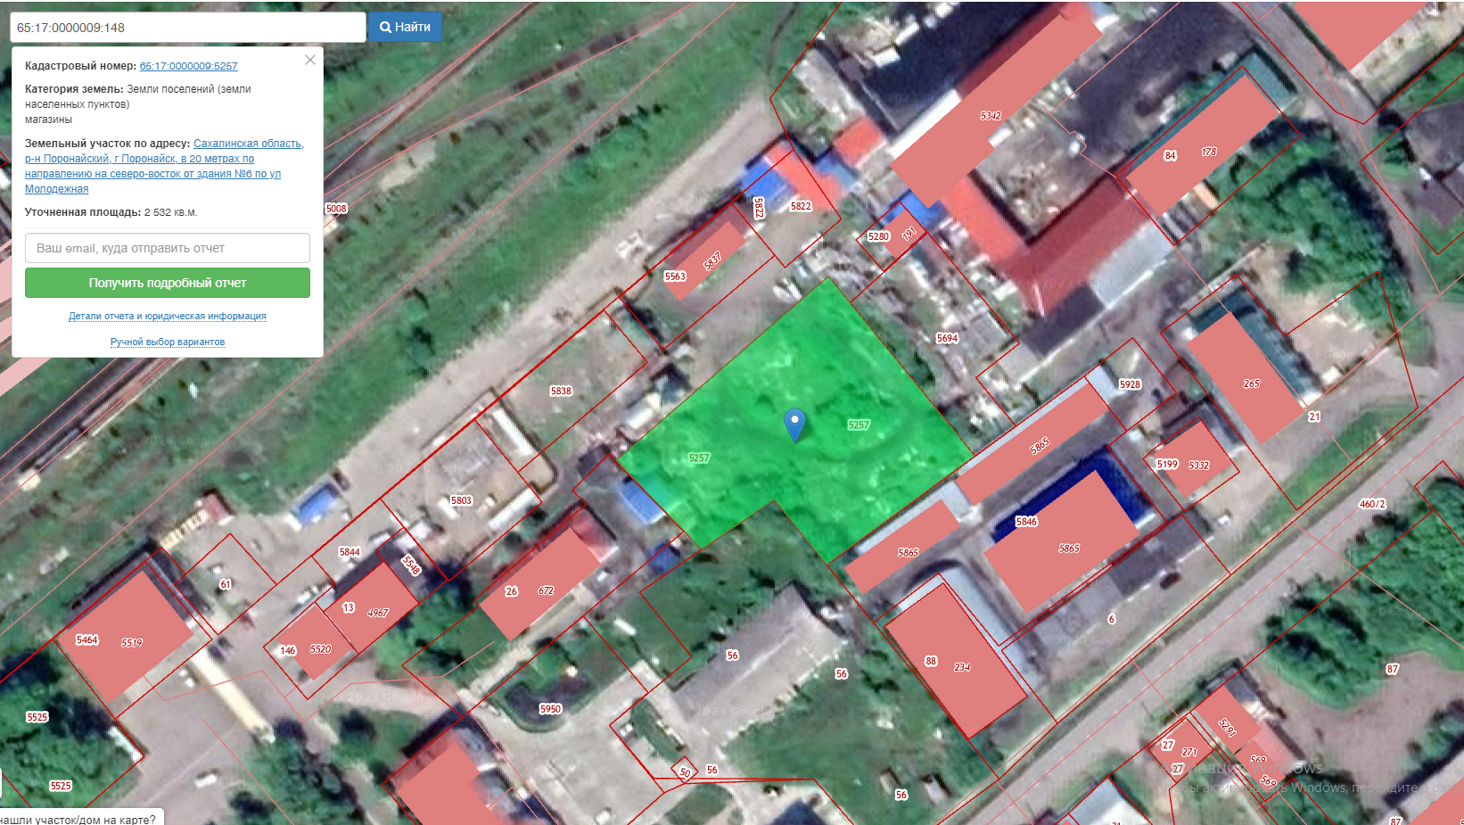The width and height of the screenshot is (1464, 825).
Task: Click the blue map pin marker
Action: coord(794,425)
